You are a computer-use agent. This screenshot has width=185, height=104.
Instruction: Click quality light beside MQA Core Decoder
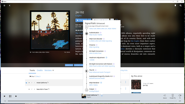[104, 39]
